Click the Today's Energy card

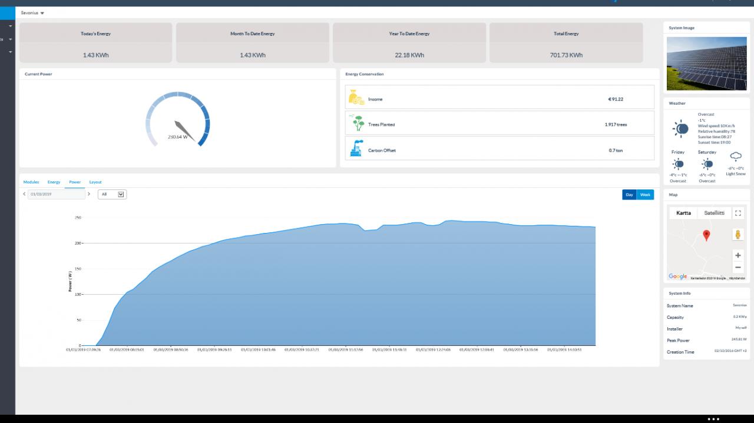point(96,43)
